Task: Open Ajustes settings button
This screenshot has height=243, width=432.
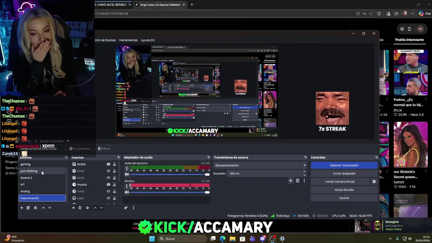Action: pos(344,198)
